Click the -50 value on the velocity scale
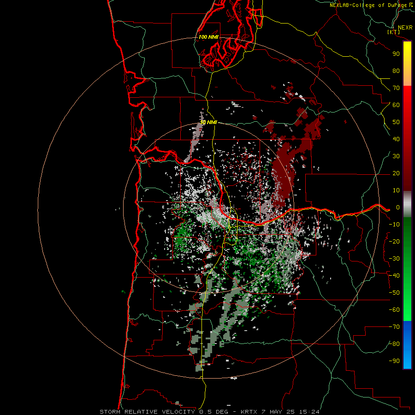415x415 pixels. point(394,293)
